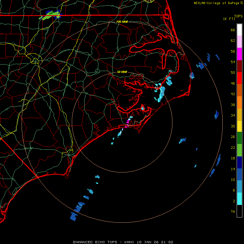This screenshot has width=244, height=244.
Task: Click the 34 legend value label
Action: (233, 115)
